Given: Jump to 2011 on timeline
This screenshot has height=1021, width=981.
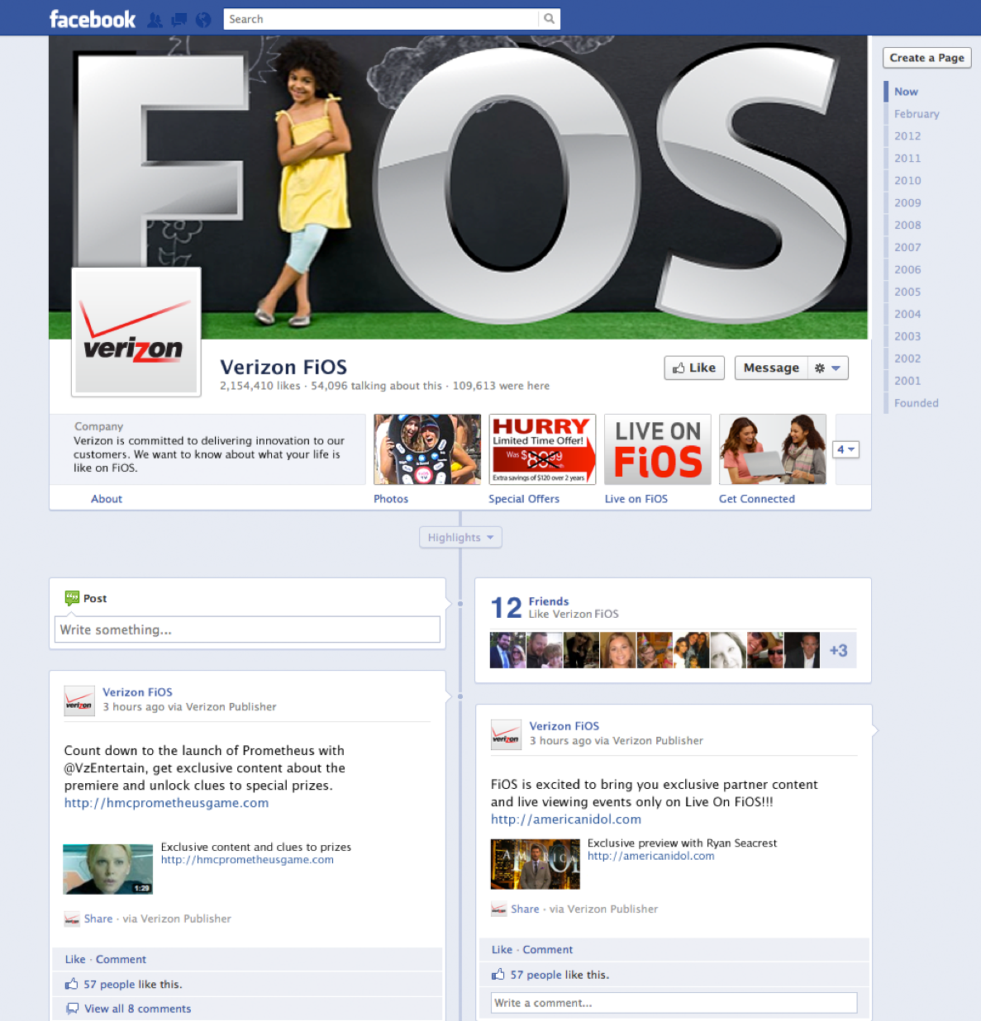Looking at the screenshot, I should click(907, 159).
